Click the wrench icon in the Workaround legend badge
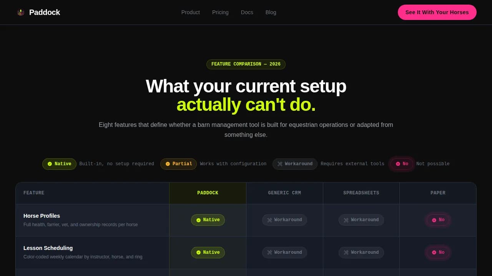 [280, 164]
